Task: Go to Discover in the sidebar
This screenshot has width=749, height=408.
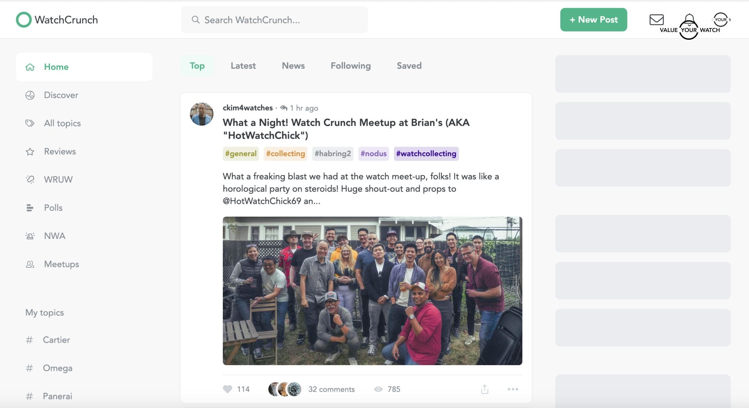Action: 61,95
